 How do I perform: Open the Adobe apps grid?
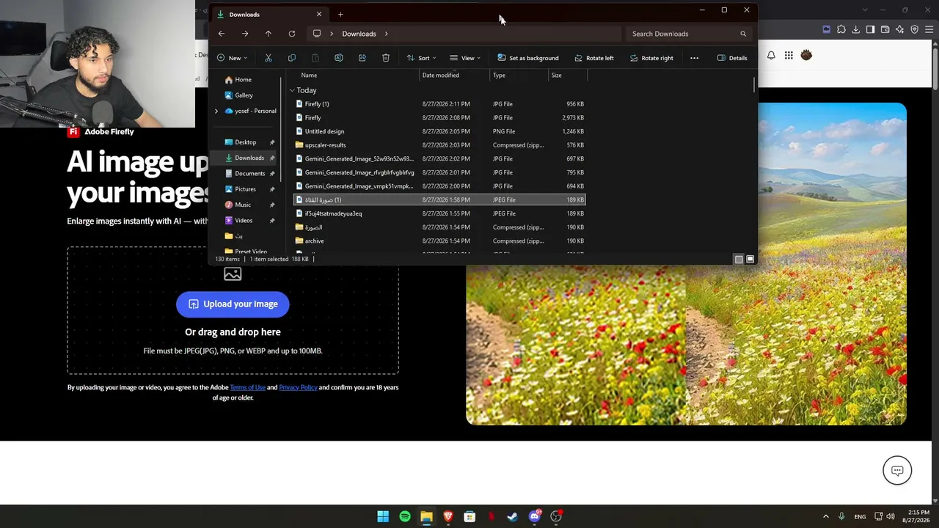[789, 55]
